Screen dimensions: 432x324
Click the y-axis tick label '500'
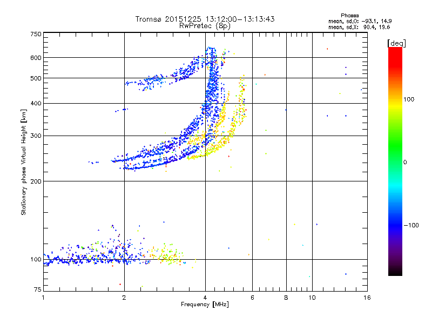(36, 78)
